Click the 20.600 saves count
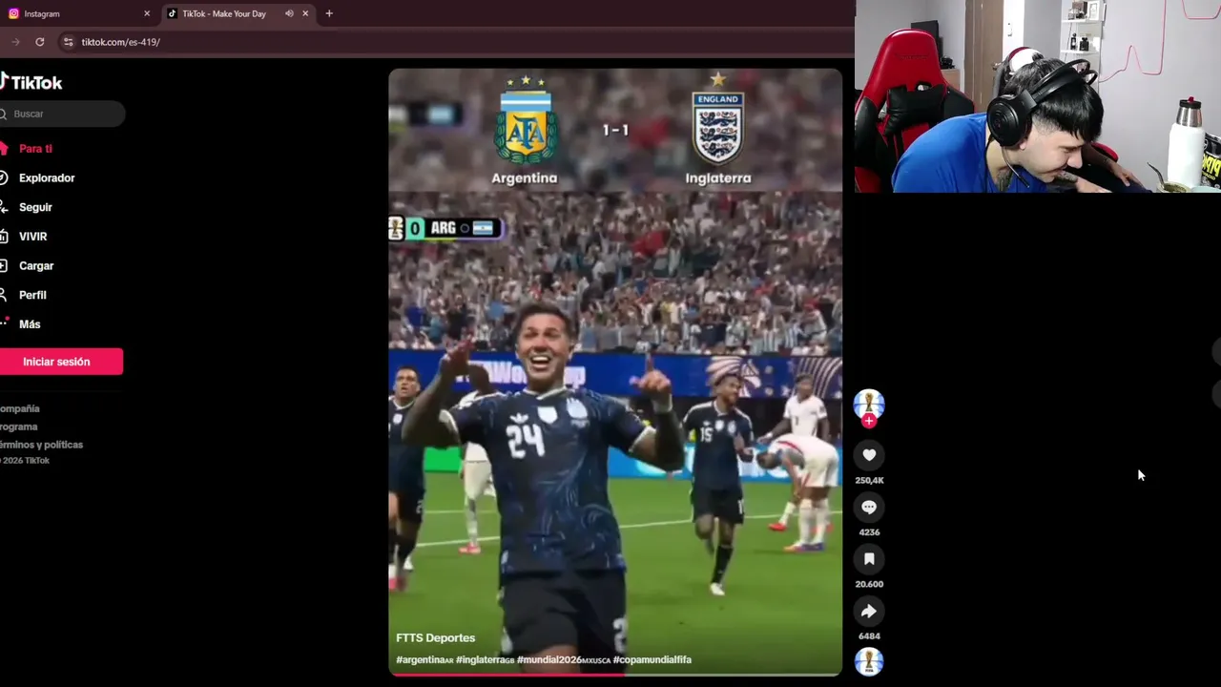This screenshot has height=687, width=1221. 869,584
